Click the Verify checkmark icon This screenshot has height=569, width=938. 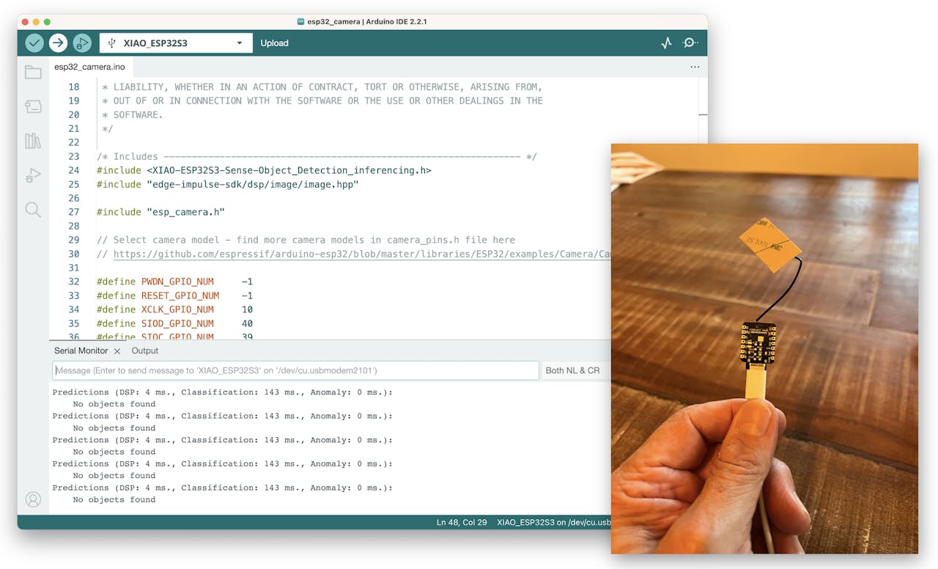click(34, 43)
